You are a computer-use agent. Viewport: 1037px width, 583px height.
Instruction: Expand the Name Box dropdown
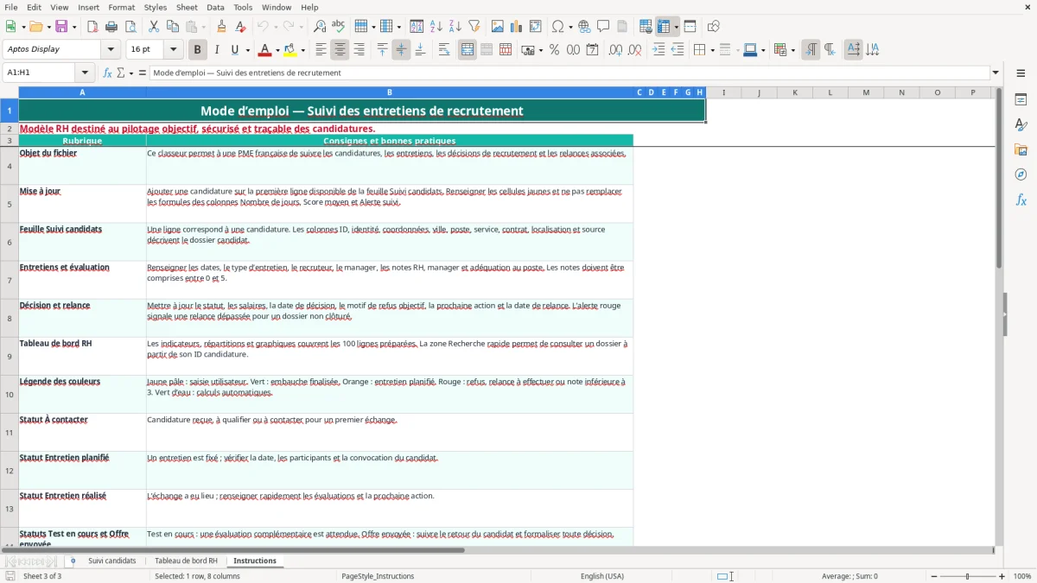(85, 73)
